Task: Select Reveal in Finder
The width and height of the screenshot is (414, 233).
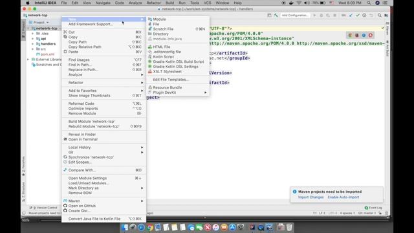Action: coord(103,134)
